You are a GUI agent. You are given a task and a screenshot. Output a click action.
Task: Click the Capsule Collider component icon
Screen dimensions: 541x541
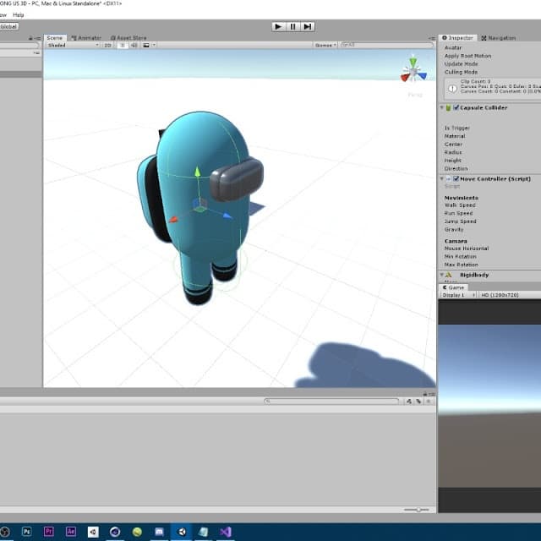coord(448,108)
